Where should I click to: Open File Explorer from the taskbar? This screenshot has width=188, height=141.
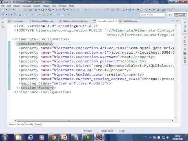click(x=18, y=137)
